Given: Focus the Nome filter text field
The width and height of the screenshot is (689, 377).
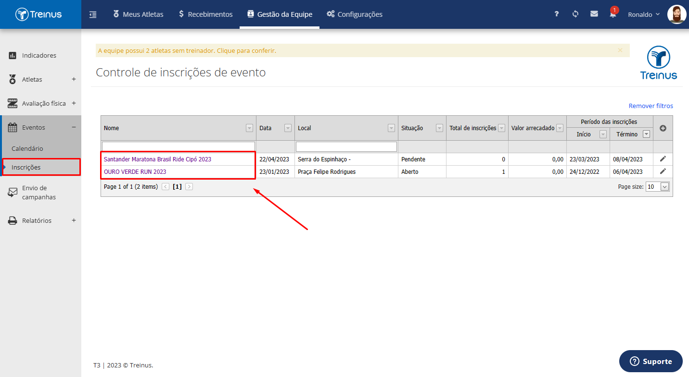Looking at the screenshot, I should pyautogui.click(x=179, y=146).
